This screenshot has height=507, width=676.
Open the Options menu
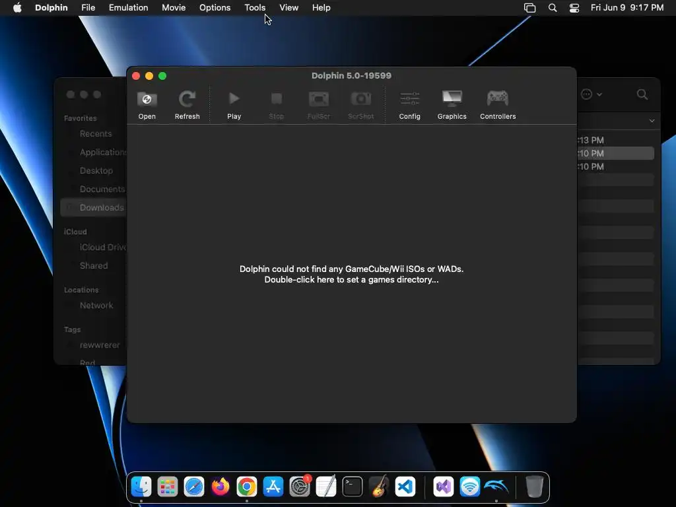pyautogui.click(x=215, y=8)
